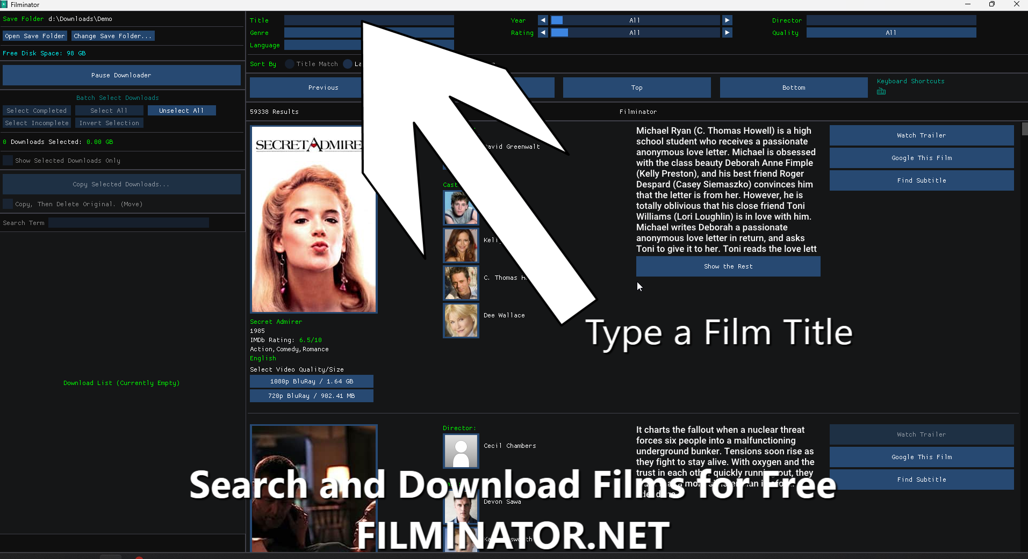Open the Quality selector showing All
Image resolution: width=1028 pixels, height=559 pixels.
click(x=891, y=32)
